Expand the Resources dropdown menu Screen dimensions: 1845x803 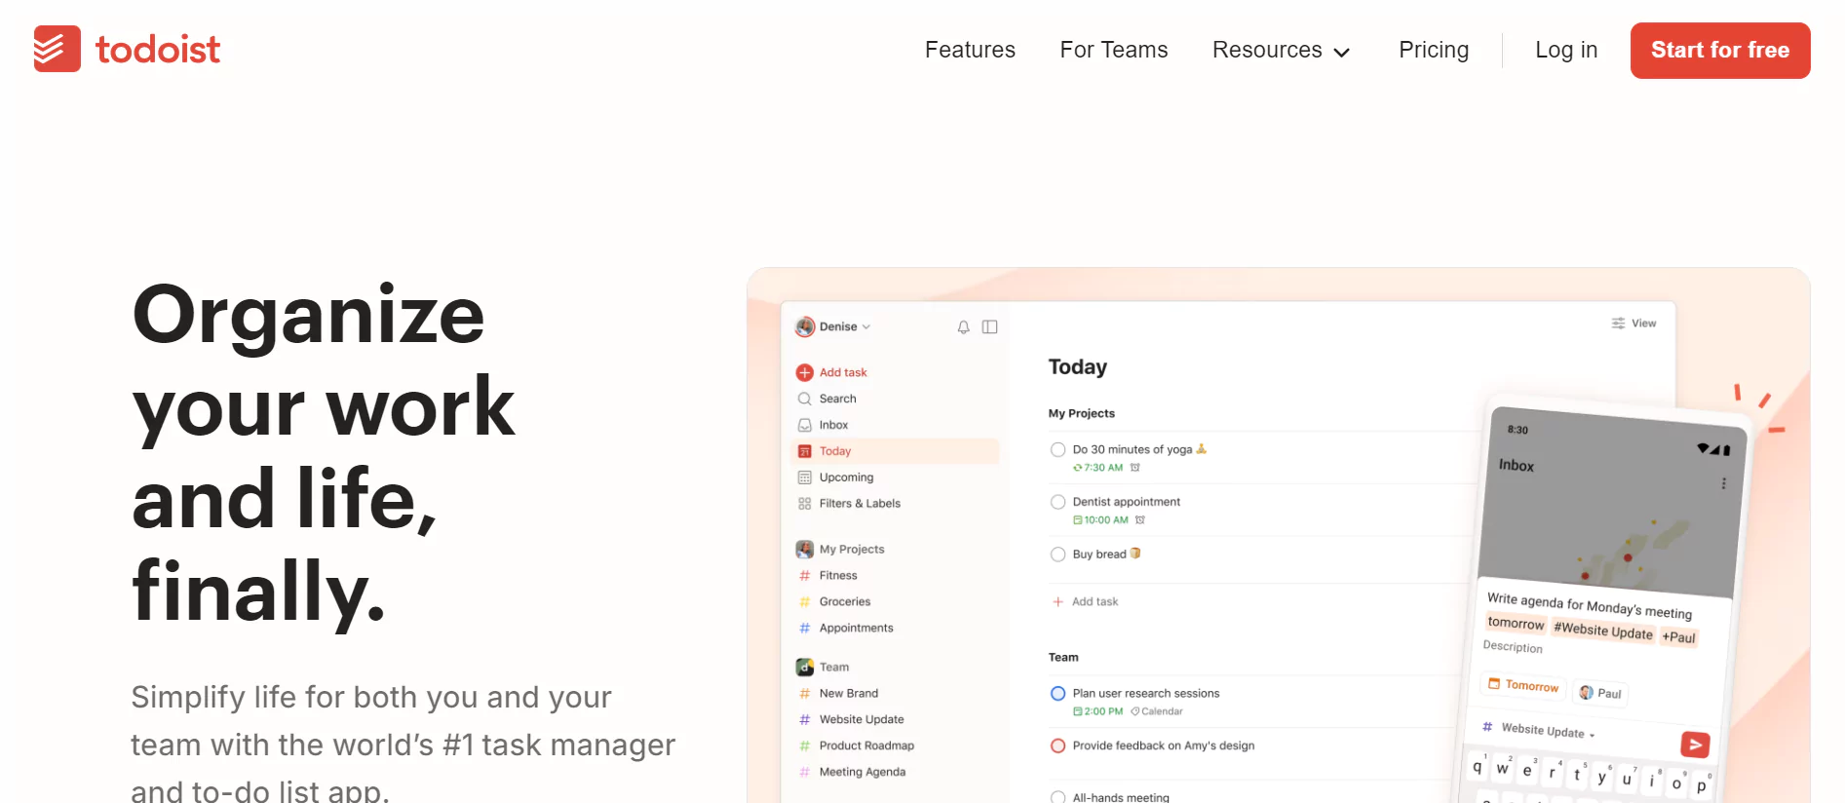(1281, 50)
